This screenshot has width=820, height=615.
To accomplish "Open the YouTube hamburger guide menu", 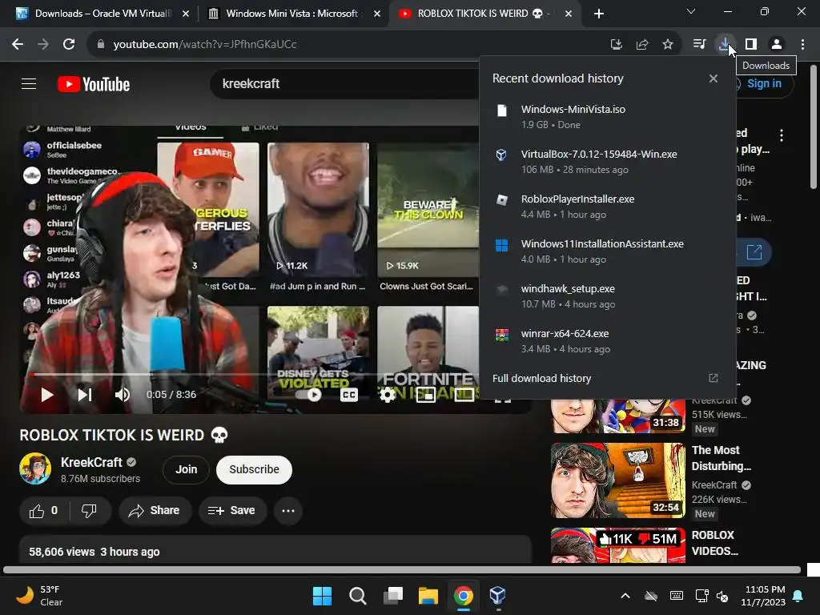I will pos(29,83).
